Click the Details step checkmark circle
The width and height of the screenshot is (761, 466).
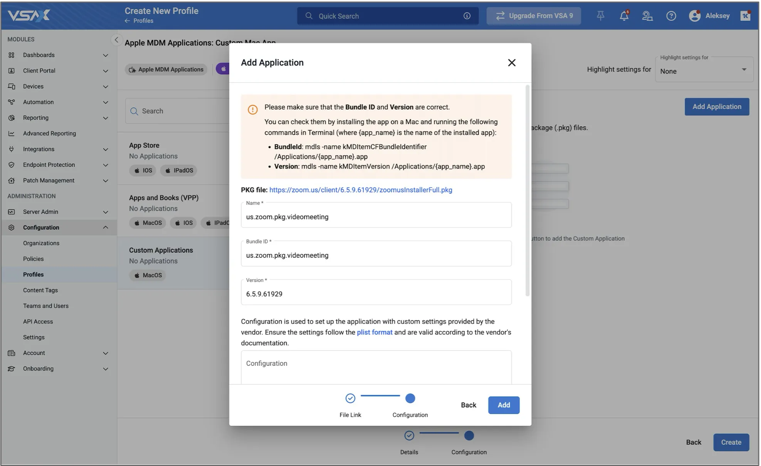coord(409,436)
